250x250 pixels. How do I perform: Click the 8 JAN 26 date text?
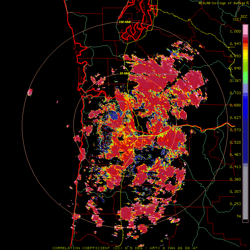pos(173,248)
